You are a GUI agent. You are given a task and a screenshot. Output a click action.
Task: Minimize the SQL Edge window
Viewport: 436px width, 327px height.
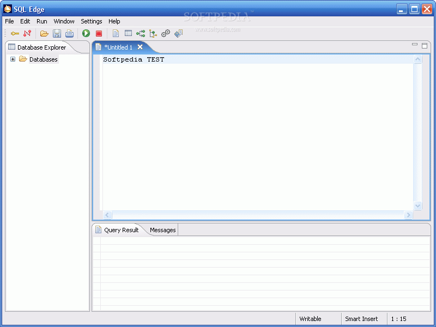pyautogui.click(x=402, y=9)
